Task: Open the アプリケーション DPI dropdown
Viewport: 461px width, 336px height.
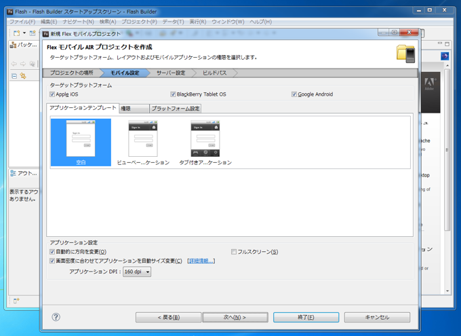Action: pos(137,272)
